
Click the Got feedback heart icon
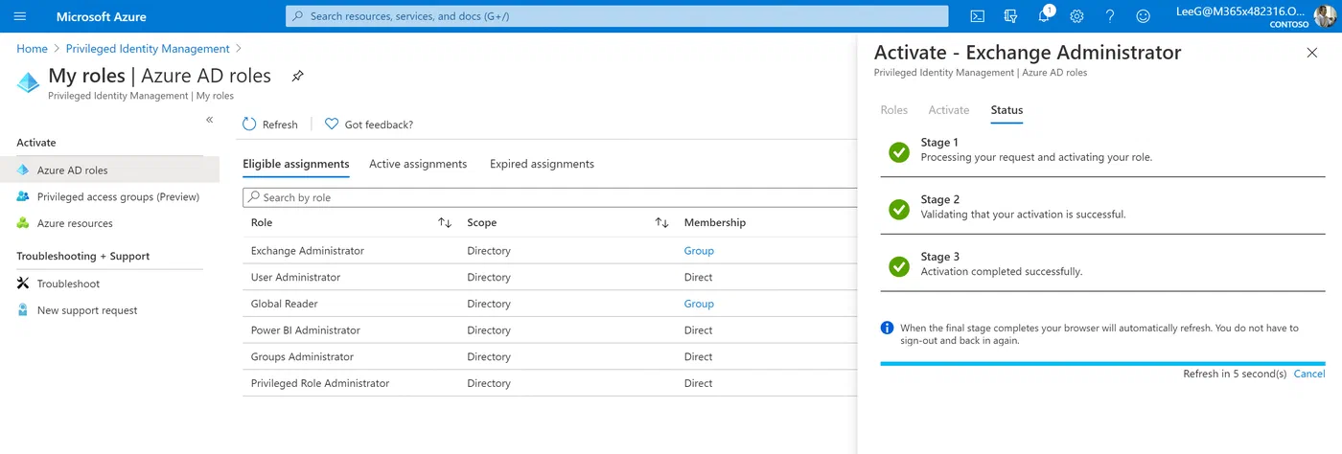[x=332, y=125]
